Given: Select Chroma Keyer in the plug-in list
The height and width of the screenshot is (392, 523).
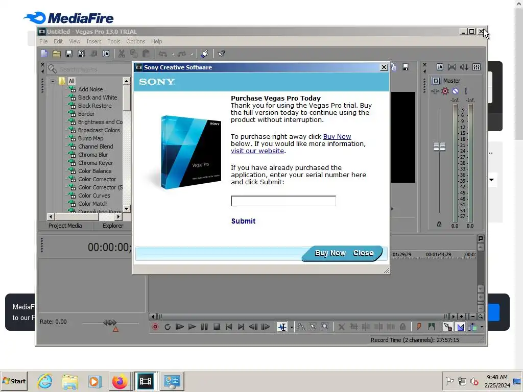Looking at the screenshot, I should pos(96,163).
